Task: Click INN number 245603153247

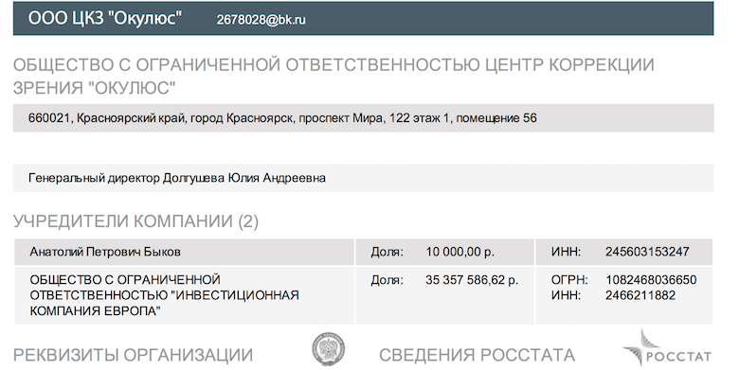Action: coord(647,252)
